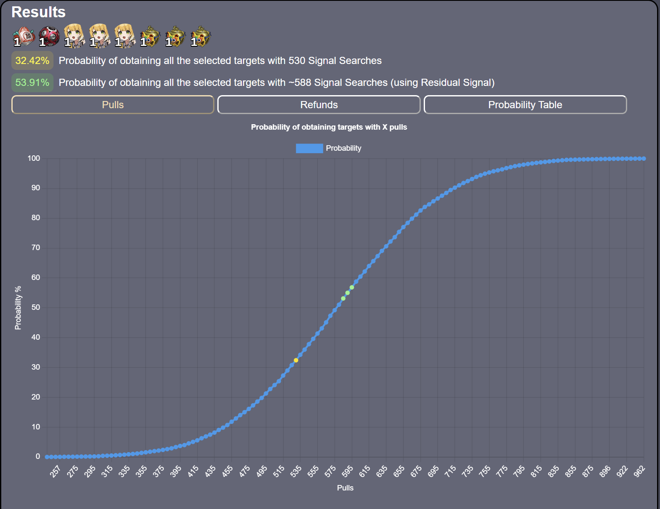Click the 962 label on the pulls axis
Viewport: 660px width, 509px height.
(639, 471)
